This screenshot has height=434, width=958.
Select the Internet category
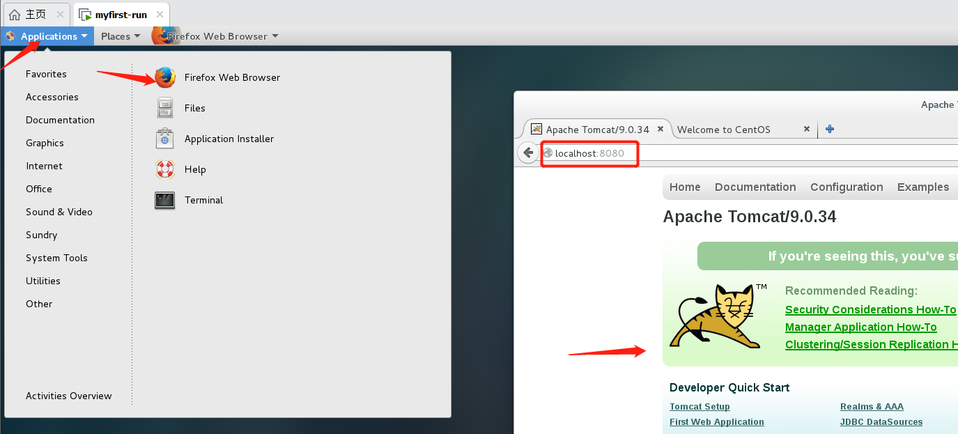pyautogui.click(x=44, y=166)
